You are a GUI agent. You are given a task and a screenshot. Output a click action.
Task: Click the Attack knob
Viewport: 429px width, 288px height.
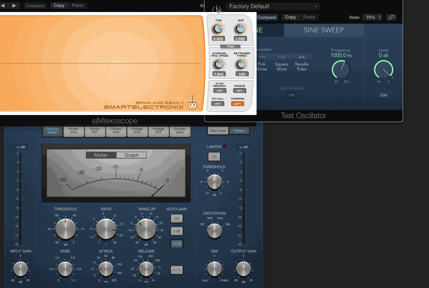tap(106, 269)
